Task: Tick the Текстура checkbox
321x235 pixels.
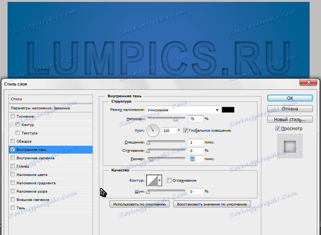Action: point(18,133)
